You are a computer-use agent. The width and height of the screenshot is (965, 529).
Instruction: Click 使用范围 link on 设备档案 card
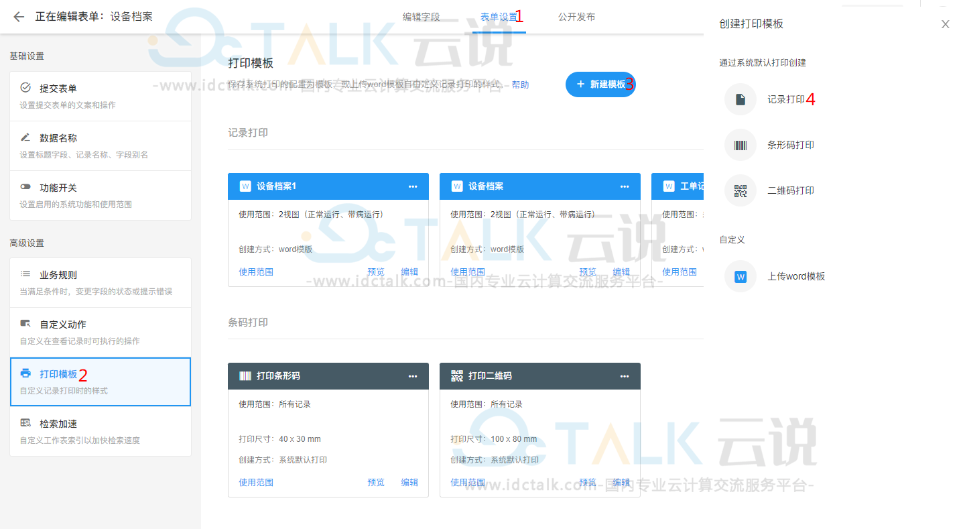tap(468, 272)
